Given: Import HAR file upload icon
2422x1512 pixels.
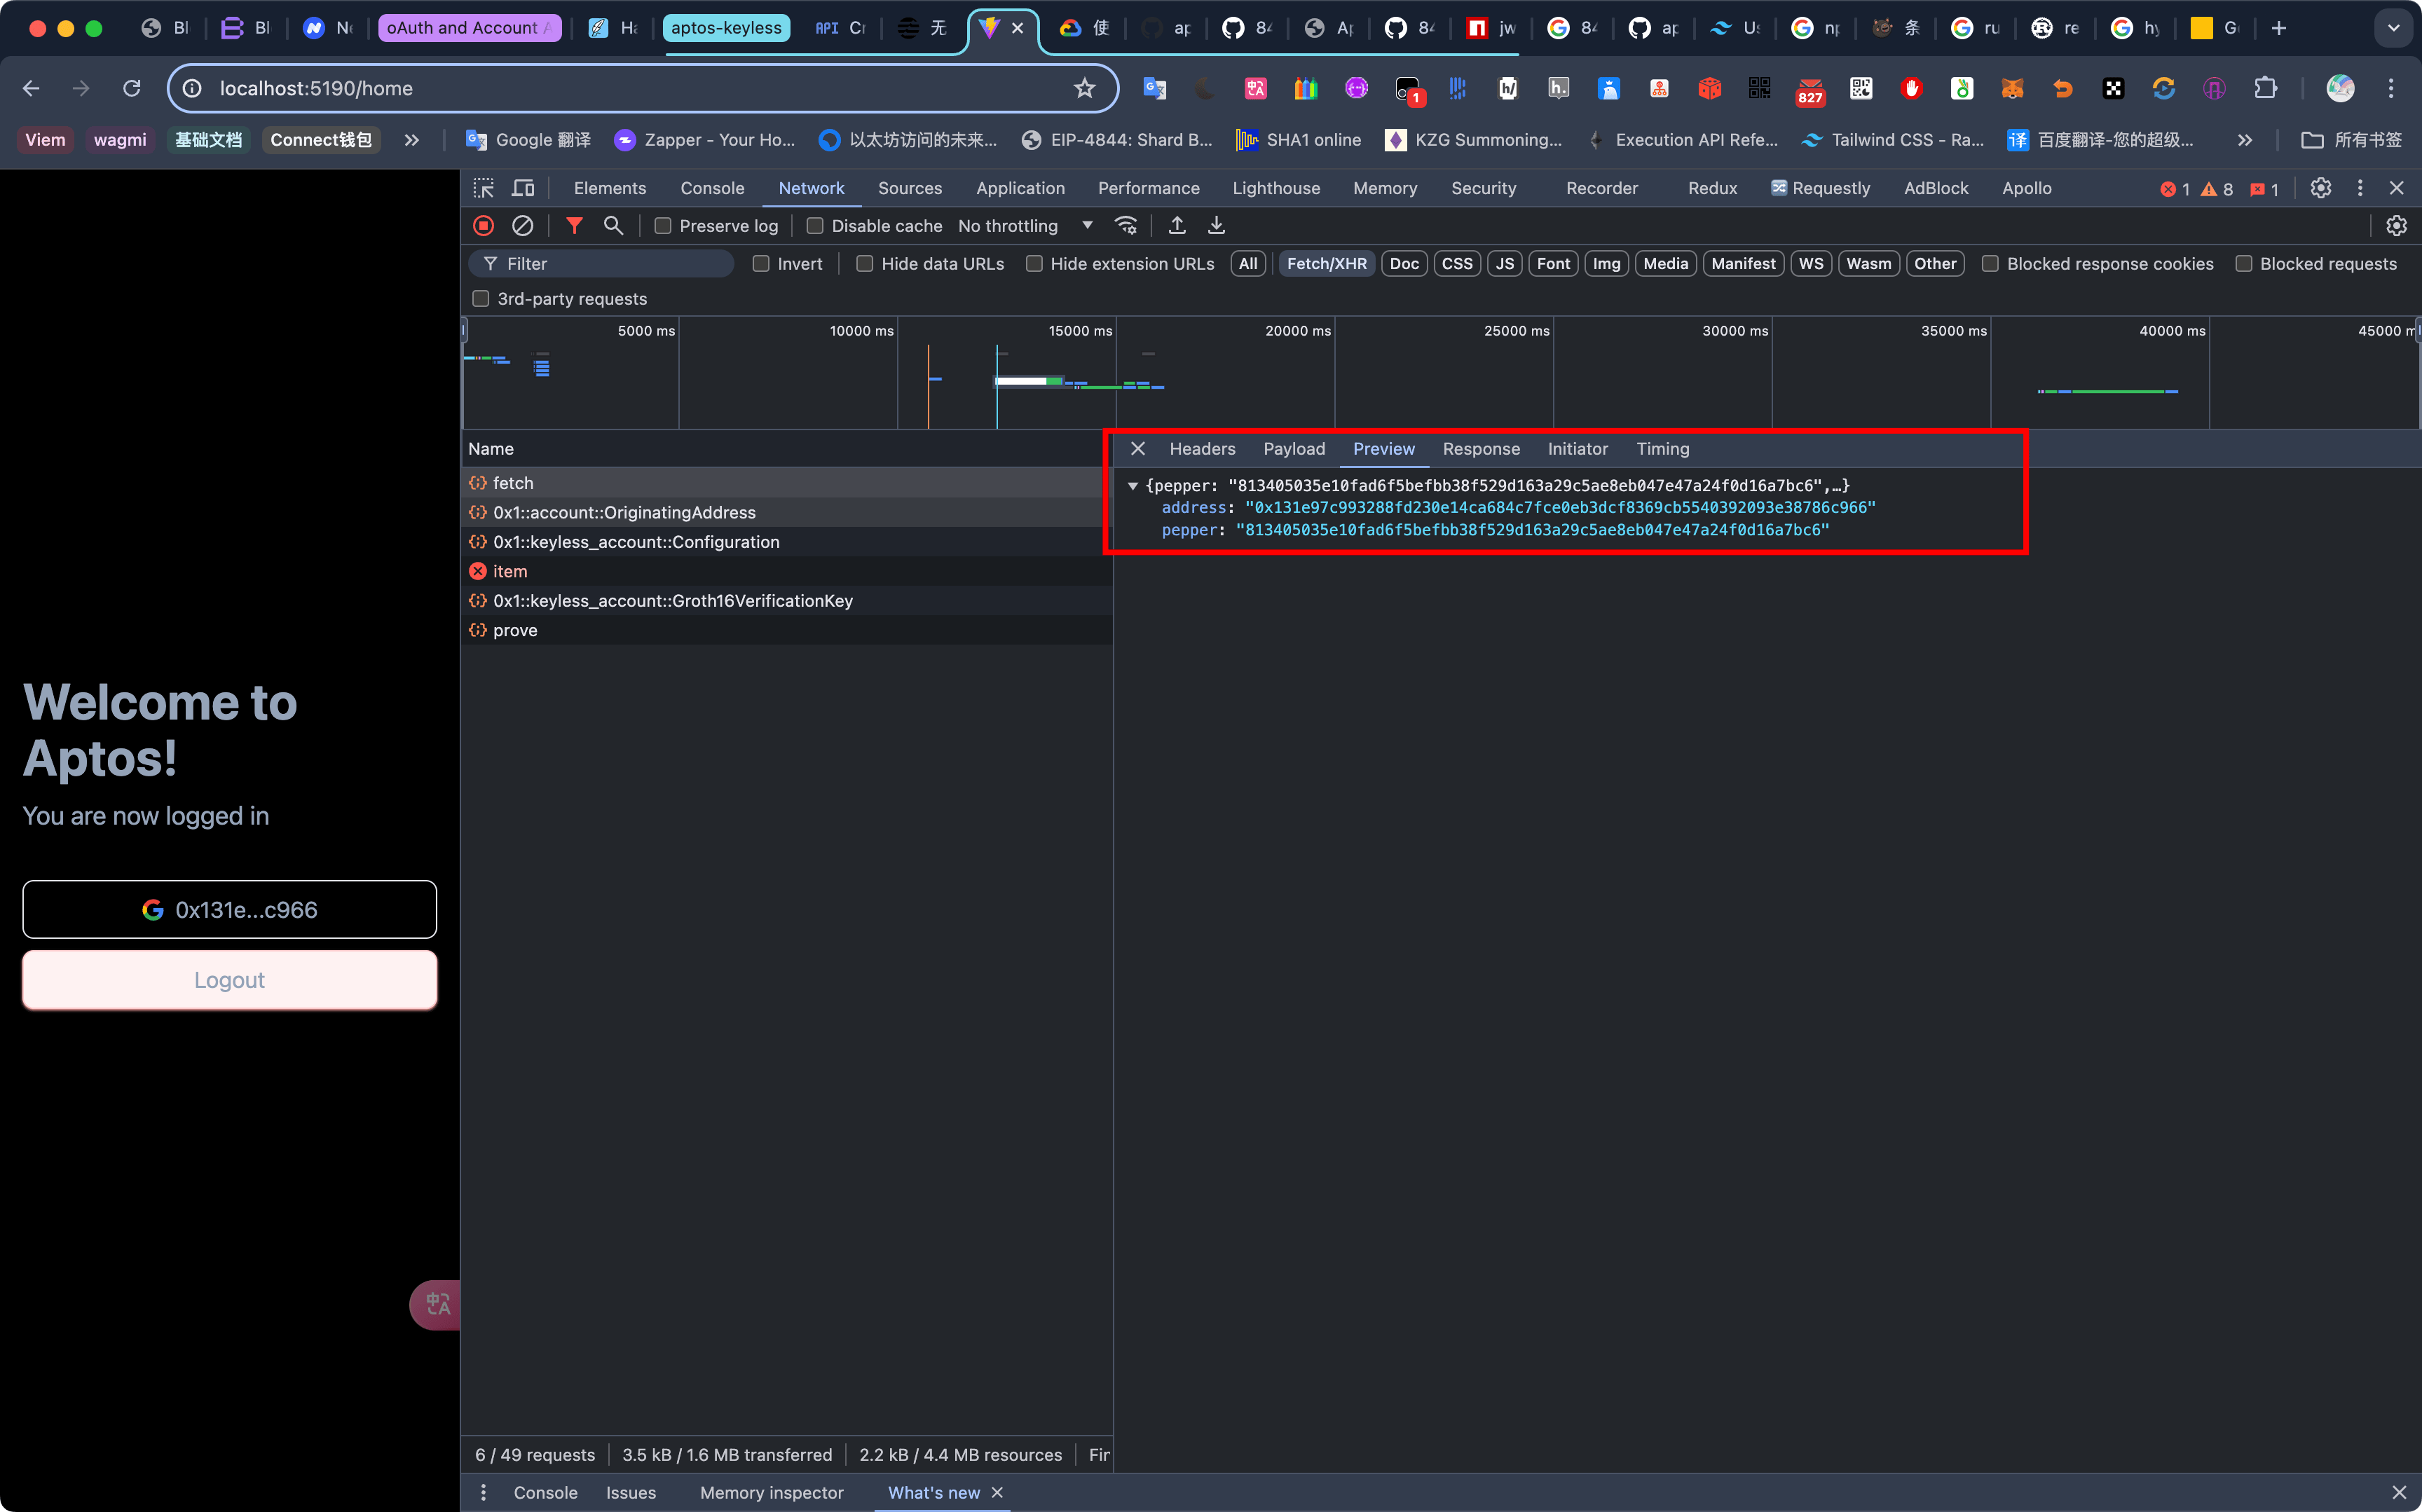Looking at the screenshot, I should click(1177, 226).
